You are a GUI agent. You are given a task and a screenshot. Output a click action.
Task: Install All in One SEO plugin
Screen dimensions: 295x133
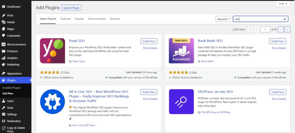coord(149,92)
